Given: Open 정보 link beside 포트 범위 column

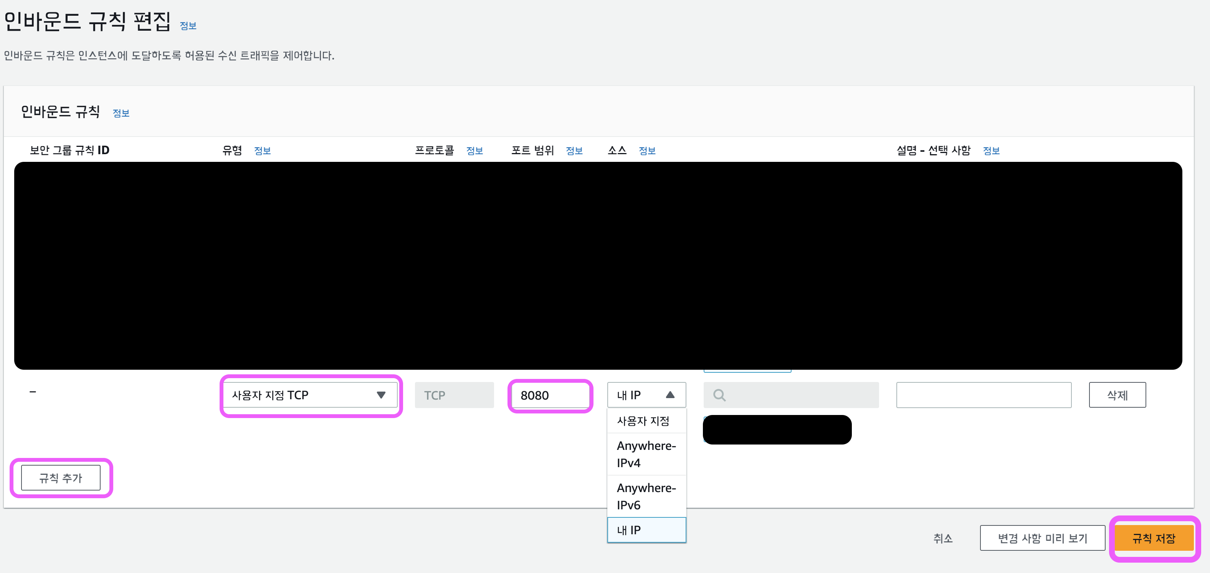Looking at the screenshot, I should (x=574, y=151).
